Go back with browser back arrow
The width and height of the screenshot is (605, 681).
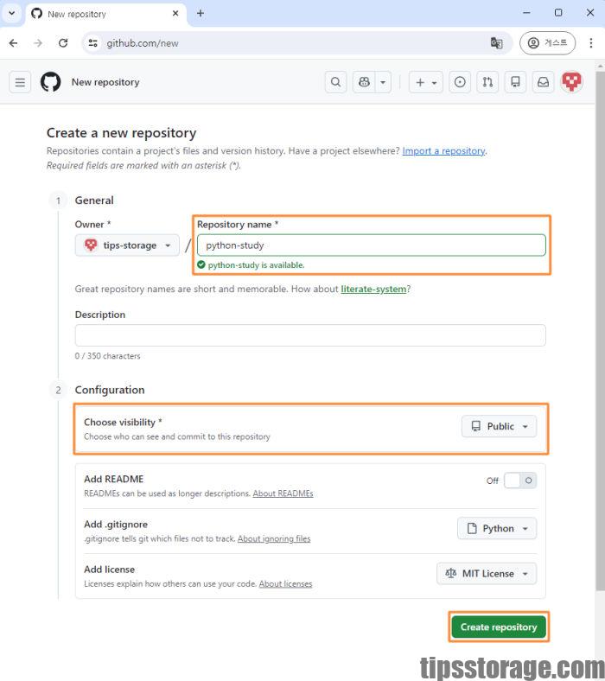(x=14, y=43)
